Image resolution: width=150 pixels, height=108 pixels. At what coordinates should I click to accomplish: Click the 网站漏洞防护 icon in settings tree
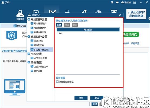coord(32,24)
